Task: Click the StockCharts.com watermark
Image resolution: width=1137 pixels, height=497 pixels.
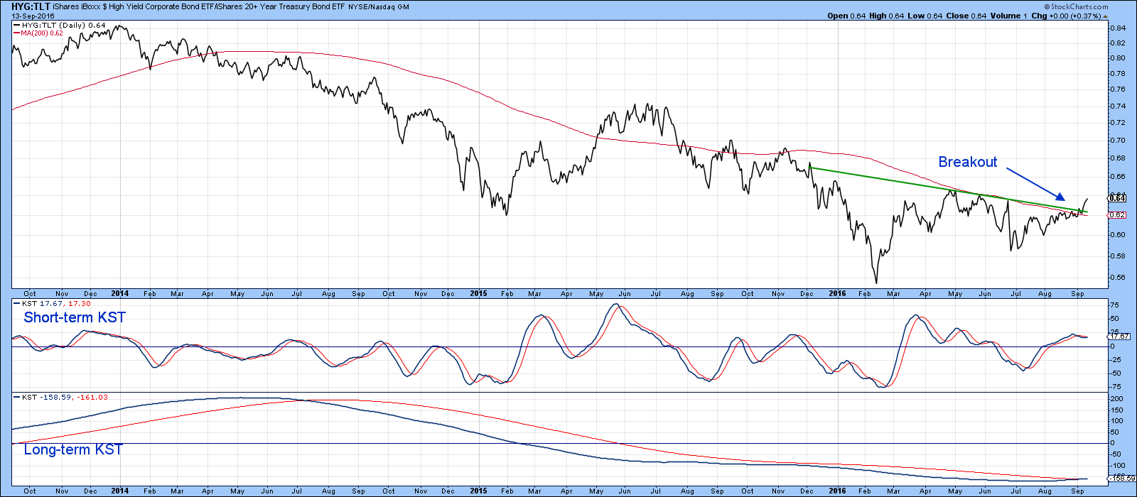Action: click(x=1075, y=6)
